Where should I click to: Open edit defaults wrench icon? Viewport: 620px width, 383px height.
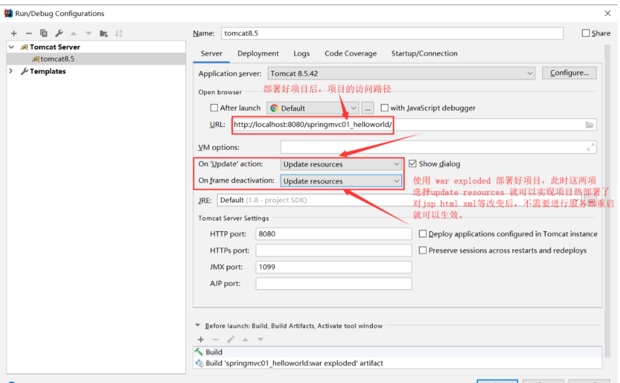coord(59,33)
